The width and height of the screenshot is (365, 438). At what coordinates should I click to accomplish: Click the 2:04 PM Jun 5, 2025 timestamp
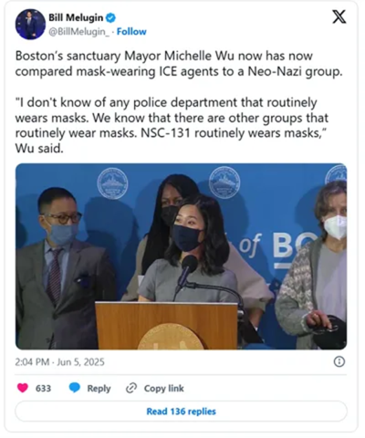pyautogui.click(x=59, y=362)
